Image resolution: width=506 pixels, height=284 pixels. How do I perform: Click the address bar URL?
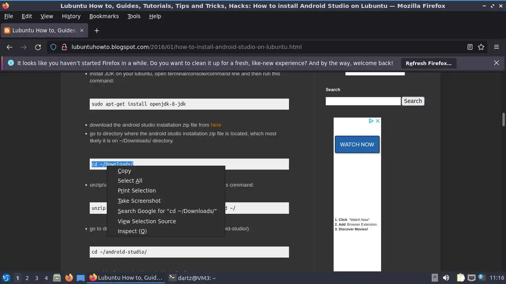(x=187, y=47)
